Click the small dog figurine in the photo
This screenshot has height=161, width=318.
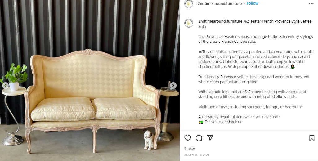[x=149, y=140]
